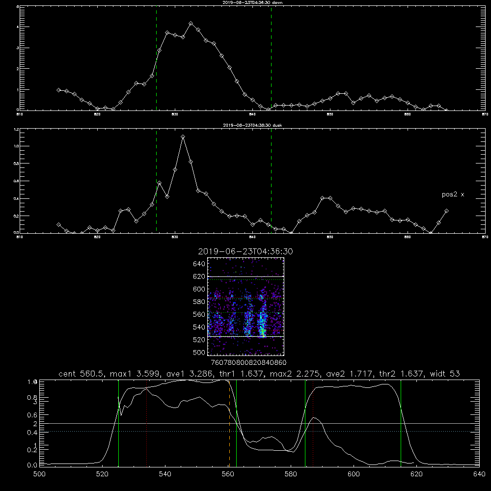Click the '0.0' y-axis label of bottom plot

click(32, 465)
